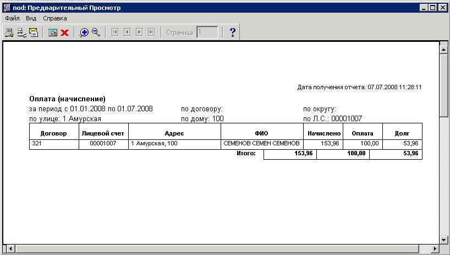The image size is (450, 255).
Task: Open the Справка menu
Action: tap(55, 18)
